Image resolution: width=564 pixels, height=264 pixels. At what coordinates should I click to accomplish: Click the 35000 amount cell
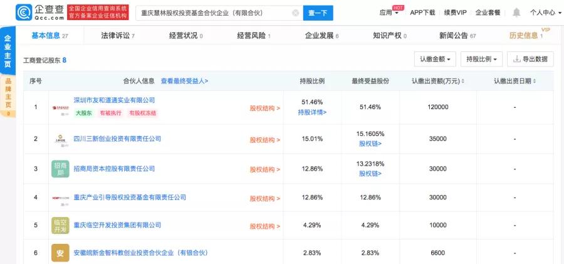(438, 139)
